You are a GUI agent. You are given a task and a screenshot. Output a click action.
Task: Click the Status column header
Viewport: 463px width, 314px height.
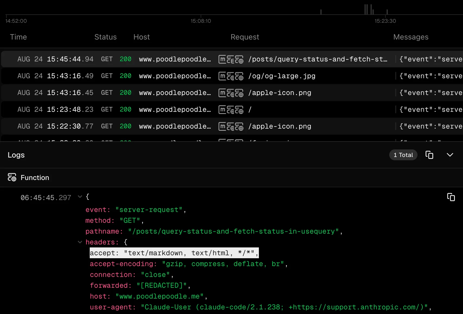[x=105, y=37]
